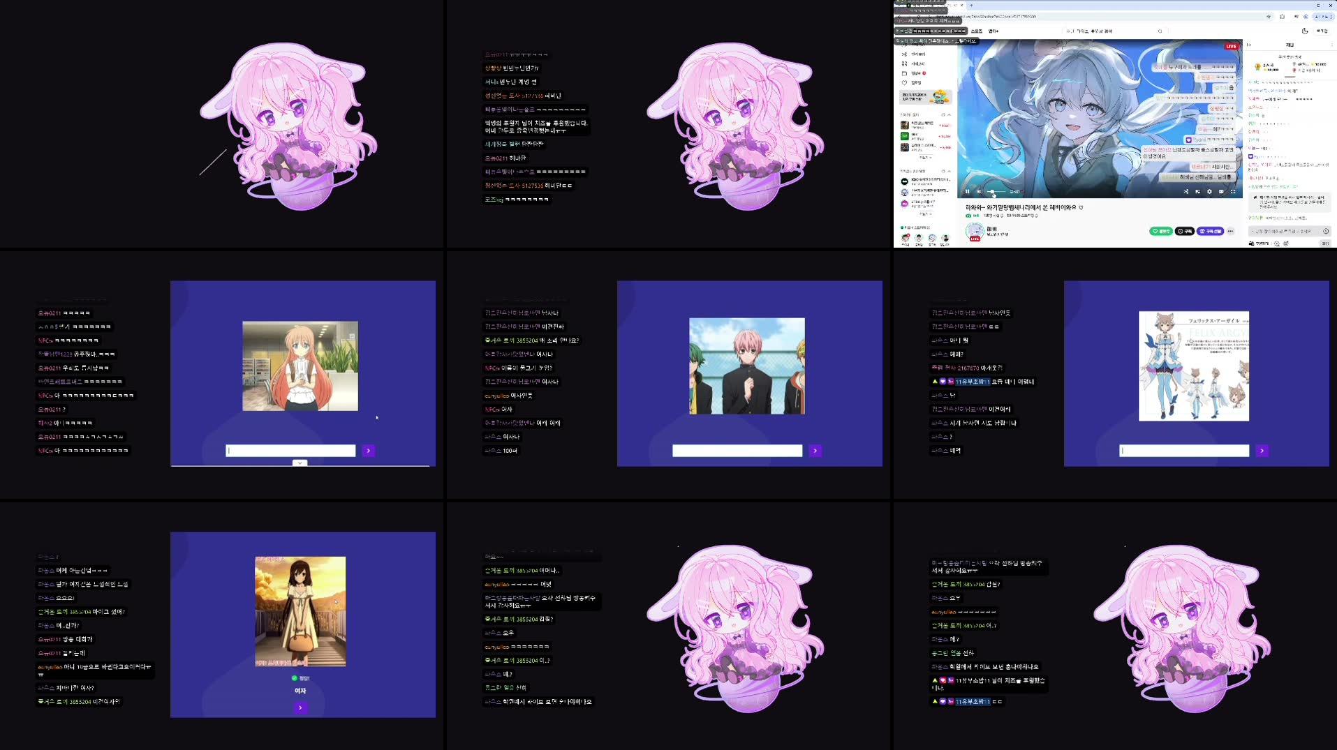Viewport: 1337px width, 750px height.
Task: Toggle dark mode with the moon icon
Action: (x=1305, y=31)
